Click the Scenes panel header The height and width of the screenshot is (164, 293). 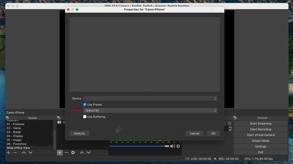33,118
